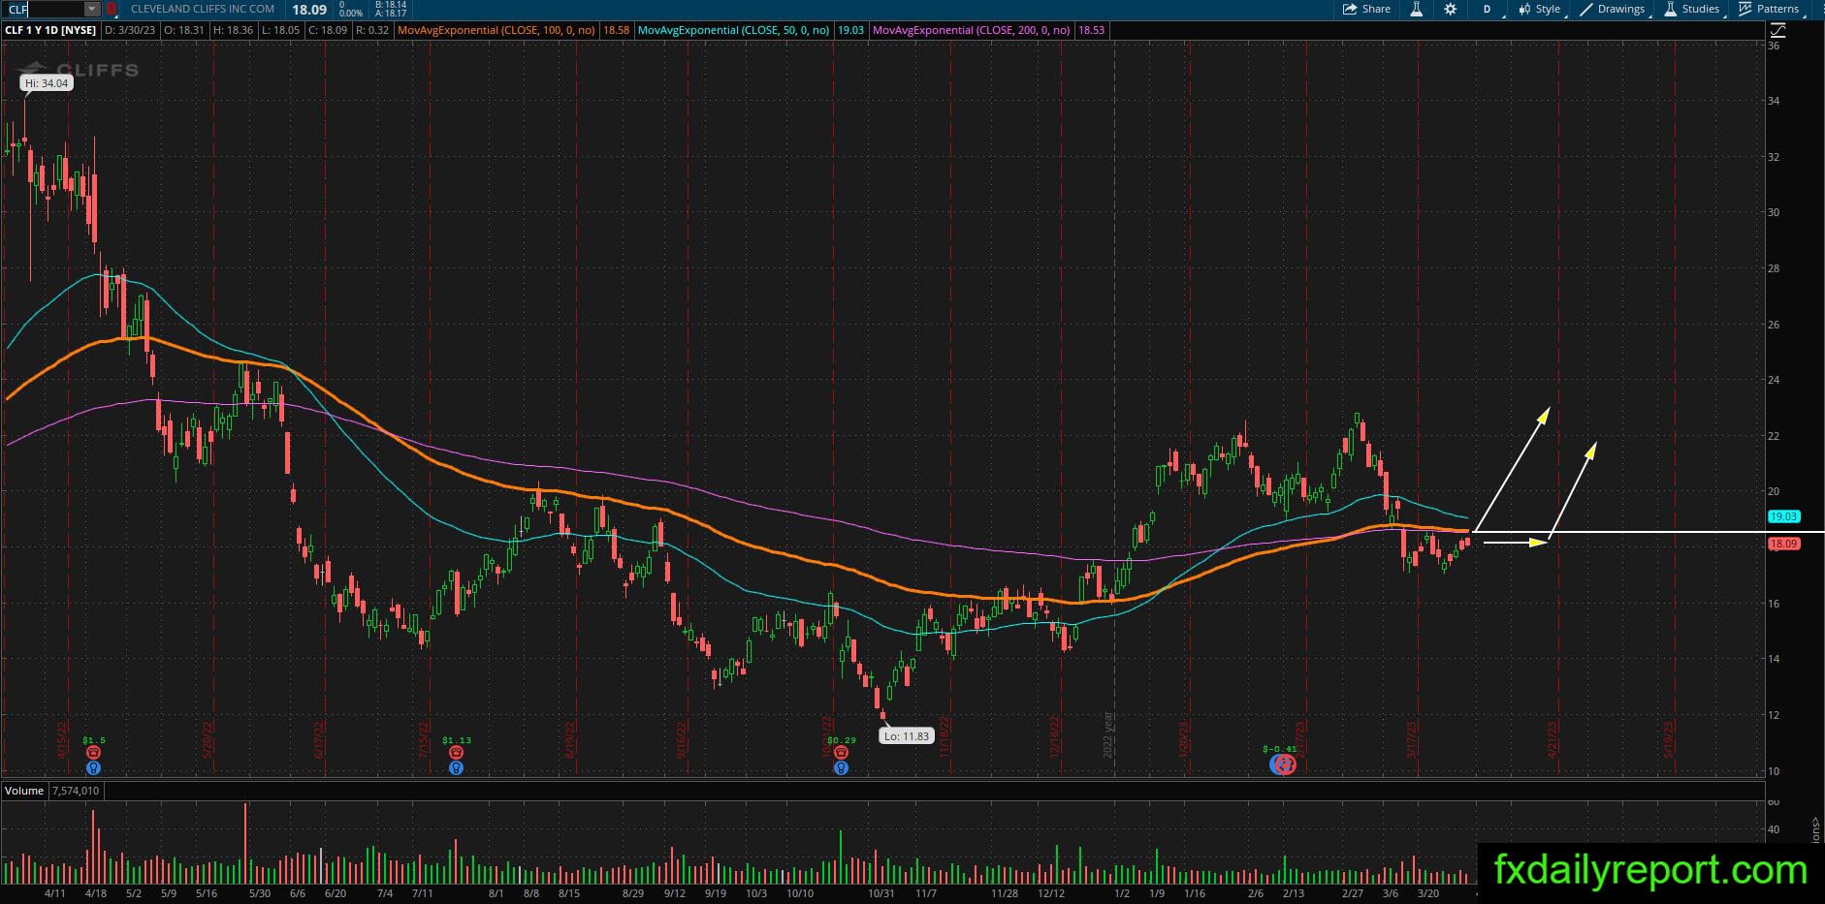Click the R: 0.32 range value
Screen dimensions: 1825x904
[x=372, y=30]
